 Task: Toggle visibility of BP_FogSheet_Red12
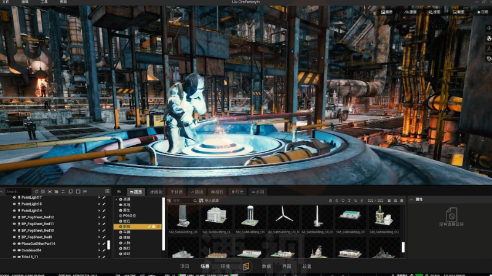point(15,217)
